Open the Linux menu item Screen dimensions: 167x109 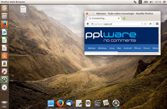coord(112,48)
